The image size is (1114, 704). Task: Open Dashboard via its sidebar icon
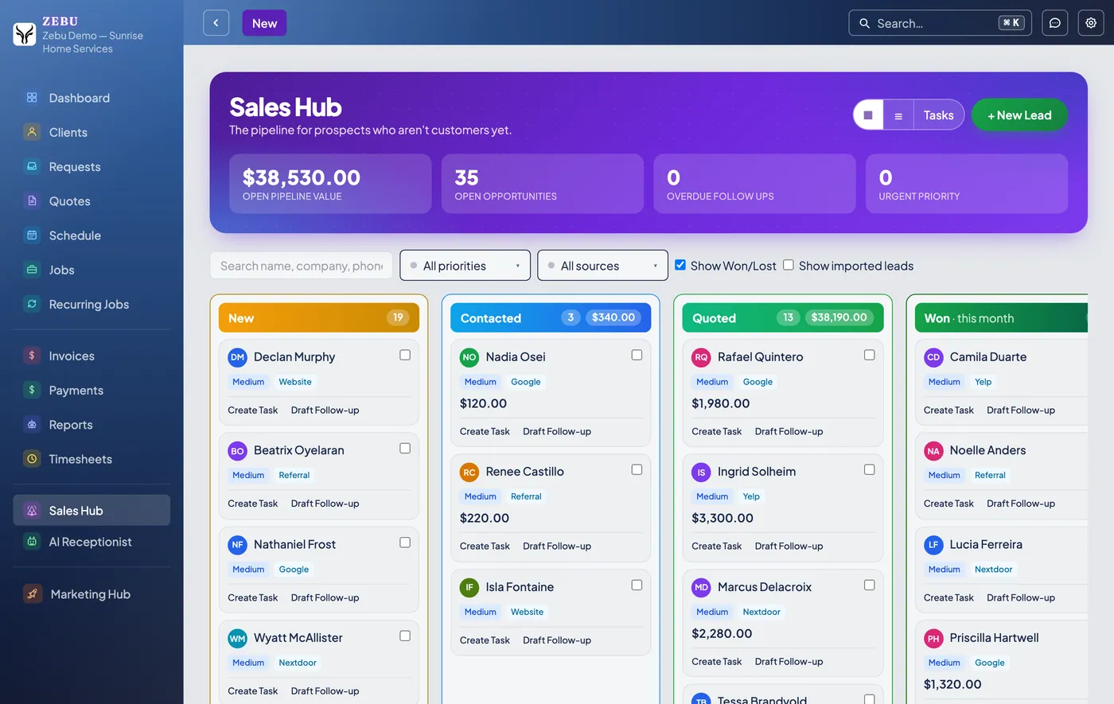coord(32,98)
